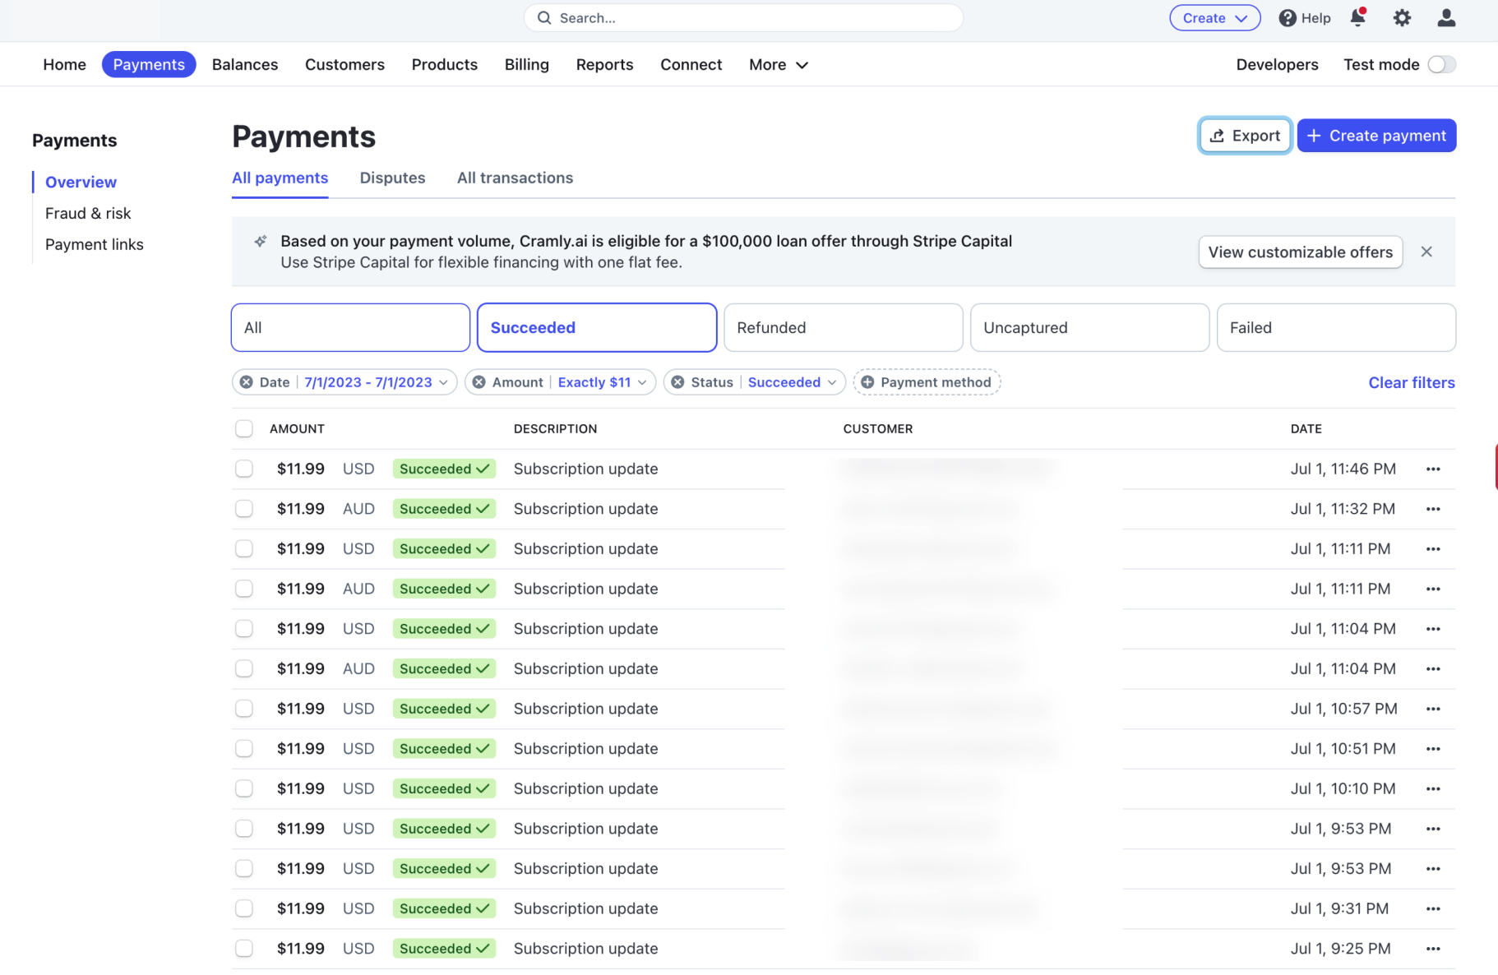Go to Balances in the top navigation
Screen dimensions: 1498x975
point(245,64)
